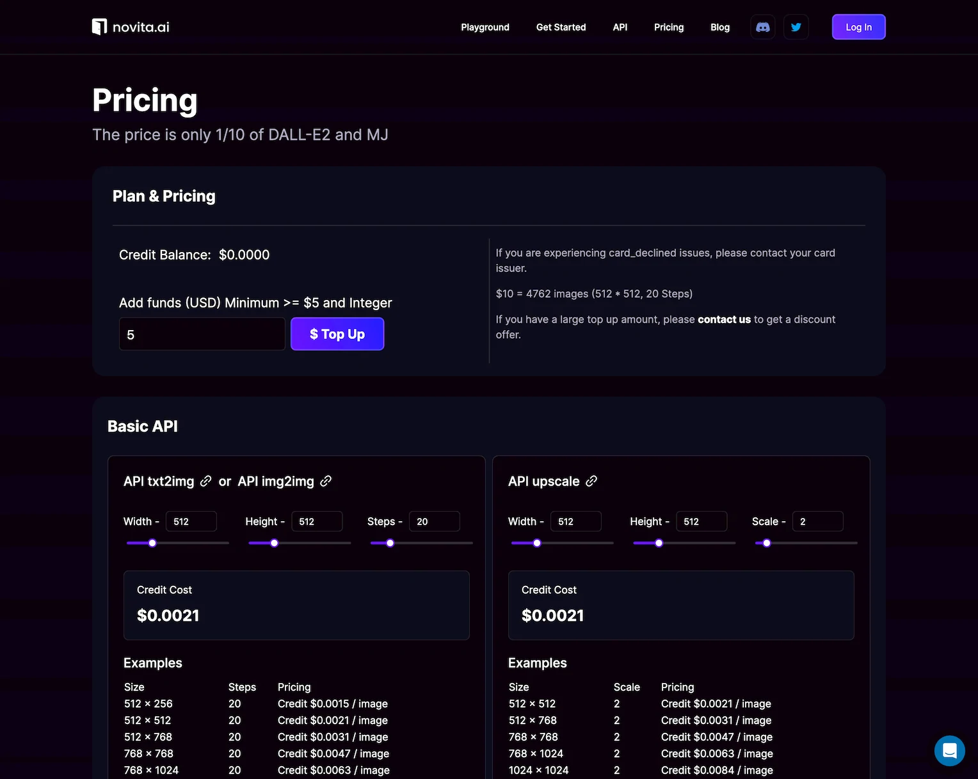Click the novita.ai logo
Screen dimensions: 978x779
point(130,27)
